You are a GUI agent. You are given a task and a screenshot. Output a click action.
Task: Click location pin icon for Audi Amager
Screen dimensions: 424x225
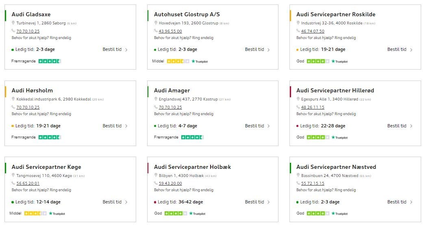pyautogui.click(x=155, y=99)
